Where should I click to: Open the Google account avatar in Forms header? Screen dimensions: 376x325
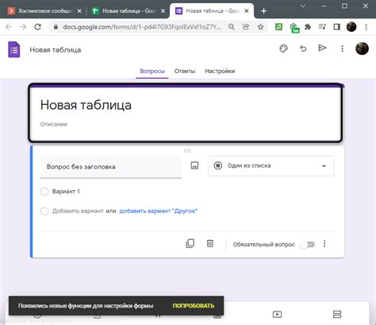click(x=362, y=48)
